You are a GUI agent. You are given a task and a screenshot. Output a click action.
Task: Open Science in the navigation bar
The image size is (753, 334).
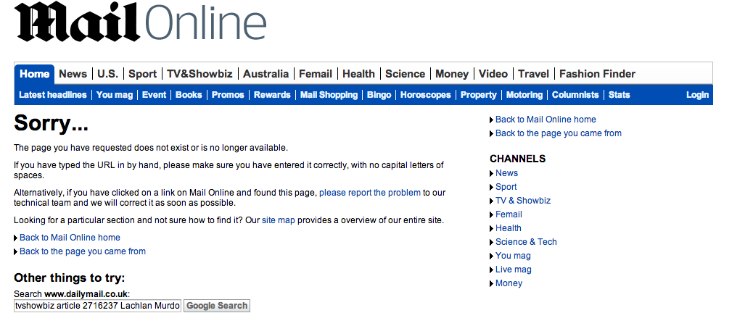(x=405, y=74)
